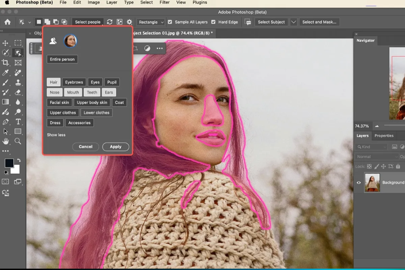The width and height of the screenshot is (405, 270).
Task: Select the Pen tool
Action: 5,121
